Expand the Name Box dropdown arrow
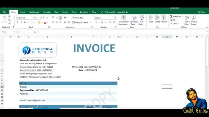The width and height of the screenshot is (209, 117). pyautogui.click(x=15, y=32)
